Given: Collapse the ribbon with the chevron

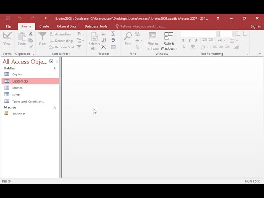Looking at the screenshot, I should 260,54.
